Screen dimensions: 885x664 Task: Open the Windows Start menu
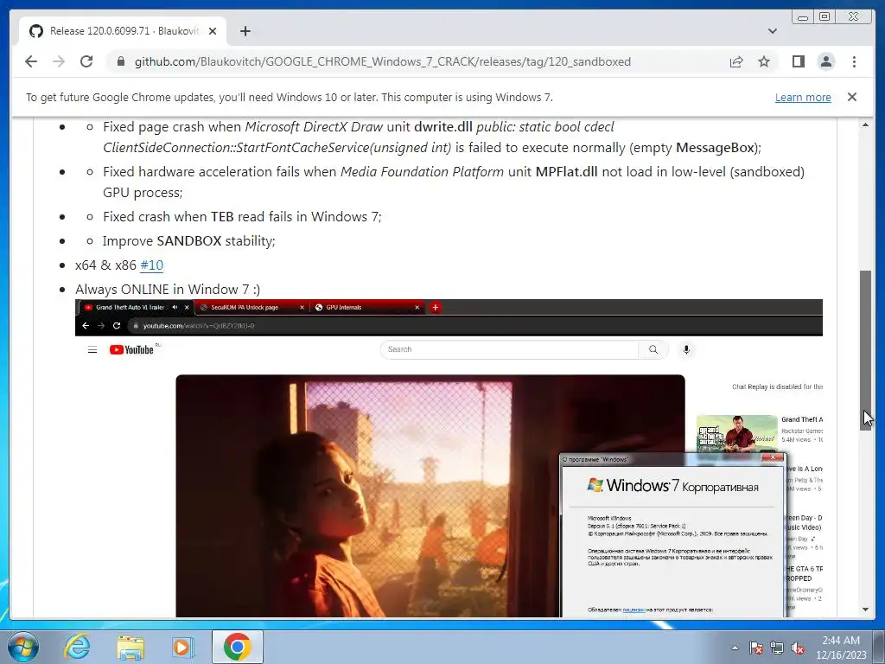[x=22, y=647]
